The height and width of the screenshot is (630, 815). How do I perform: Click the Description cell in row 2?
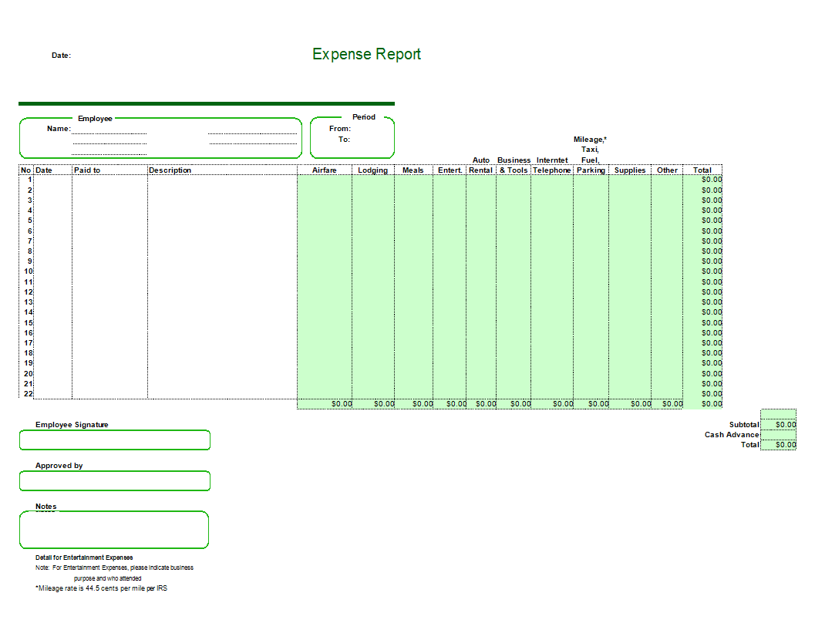(x=223, y=190)
